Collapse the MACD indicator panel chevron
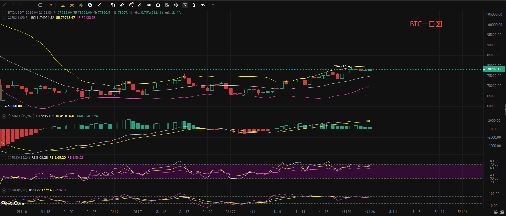Screen dimensions: 506x216 coord(4,116)
